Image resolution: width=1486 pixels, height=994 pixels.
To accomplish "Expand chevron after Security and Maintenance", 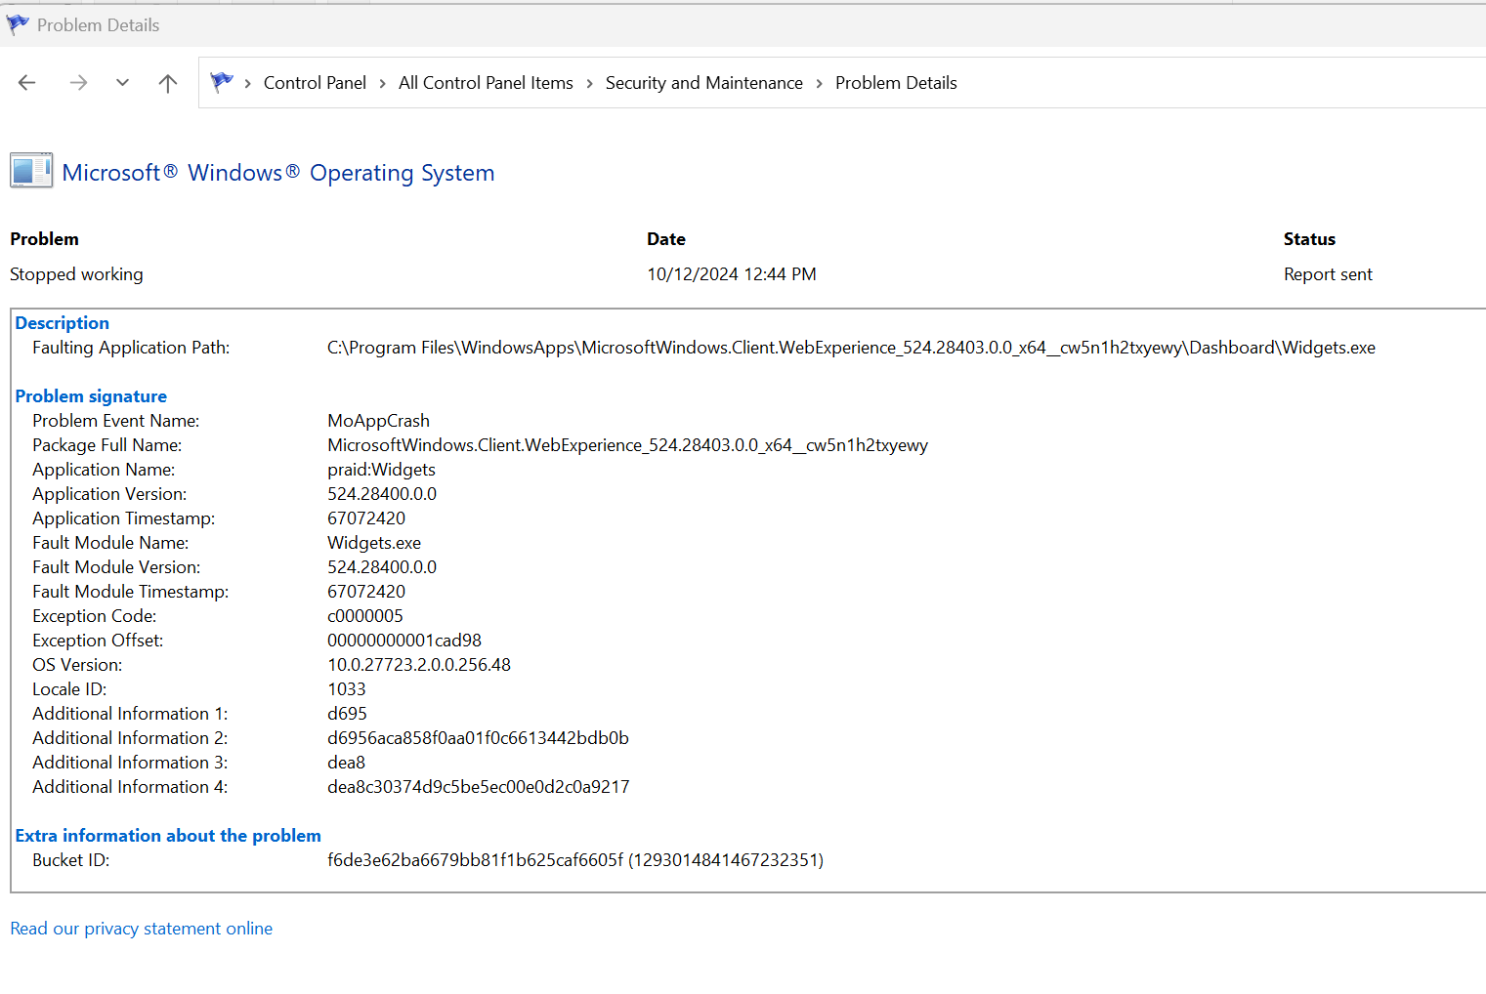I will [x=819, y=84].
